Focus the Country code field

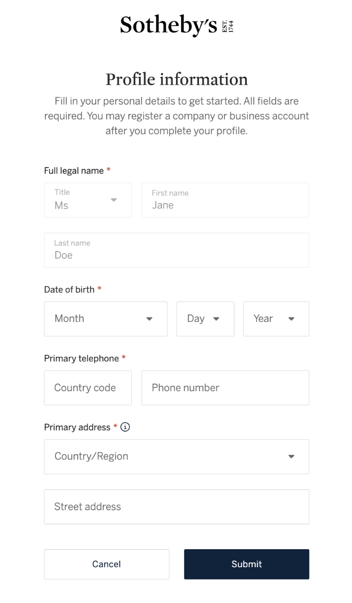88,388
